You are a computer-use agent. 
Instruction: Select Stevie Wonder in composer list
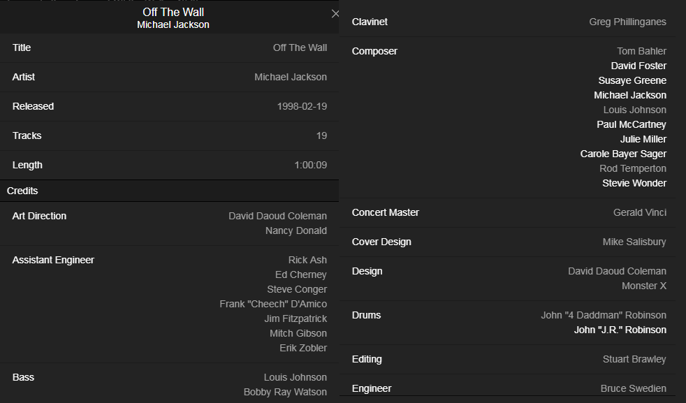pos(634,183)
